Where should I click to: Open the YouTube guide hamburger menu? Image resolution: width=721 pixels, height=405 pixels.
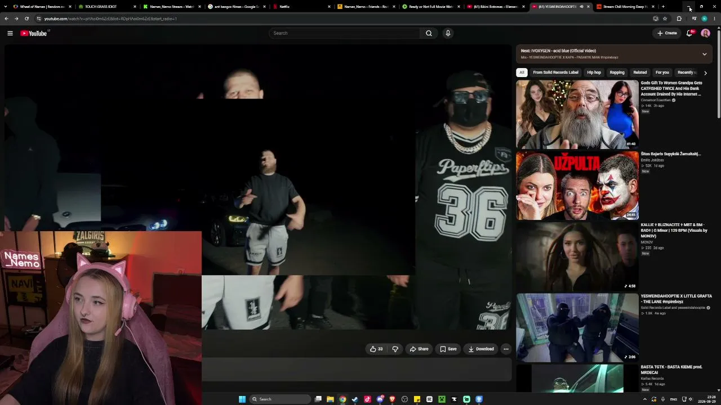pos(10,33)
